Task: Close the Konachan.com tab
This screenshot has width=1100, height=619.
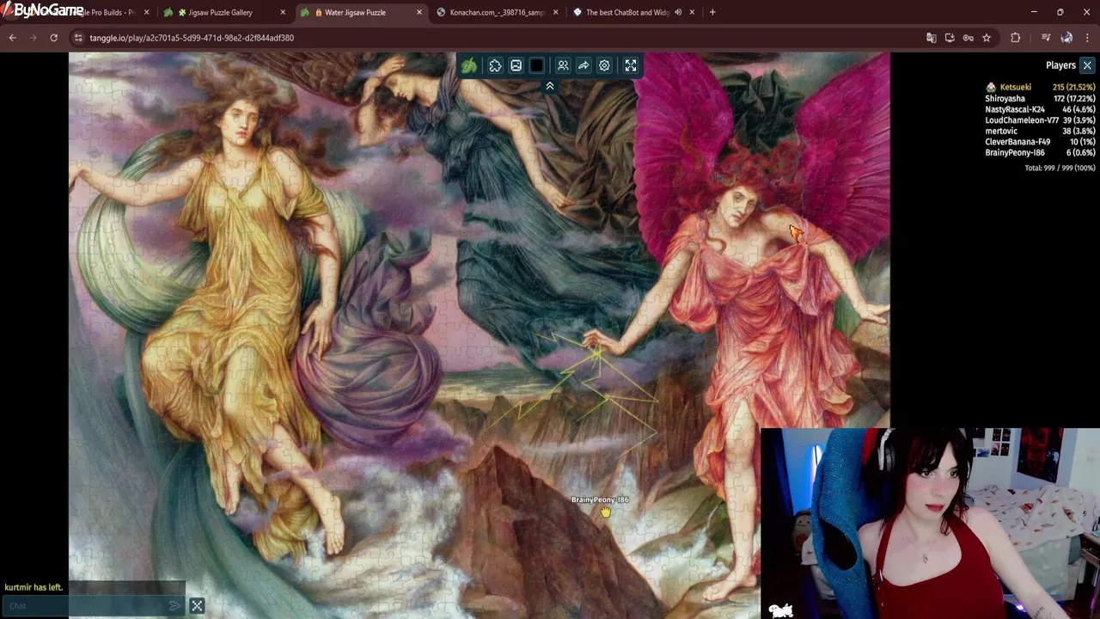Action: [556, 12]
